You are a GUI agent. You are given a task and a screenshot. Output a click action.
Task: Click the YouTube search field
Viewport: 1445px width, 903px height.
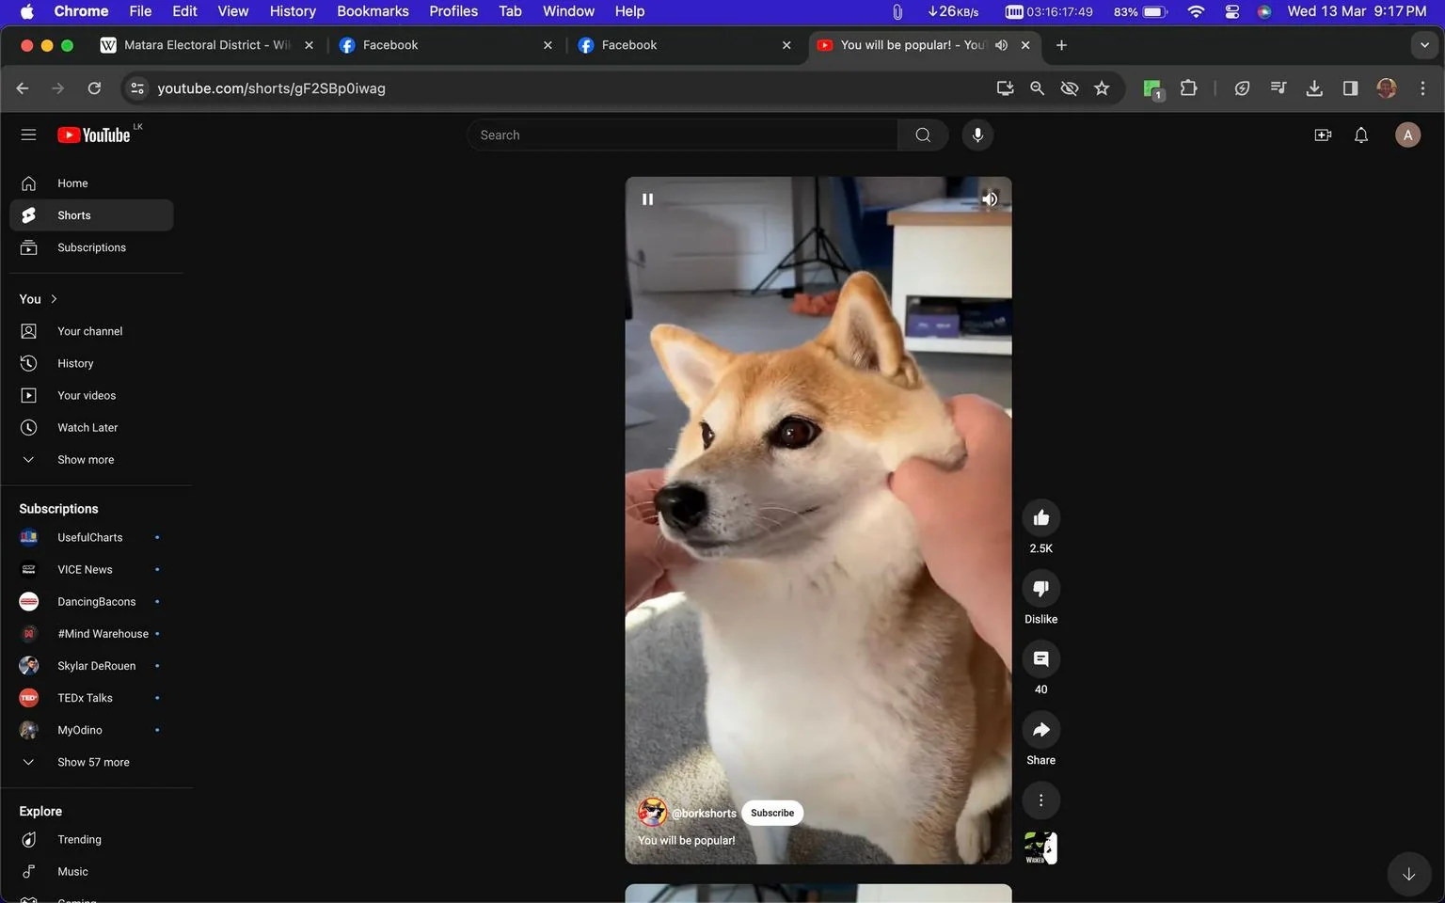pyautogui.click(x=682, y=135)
